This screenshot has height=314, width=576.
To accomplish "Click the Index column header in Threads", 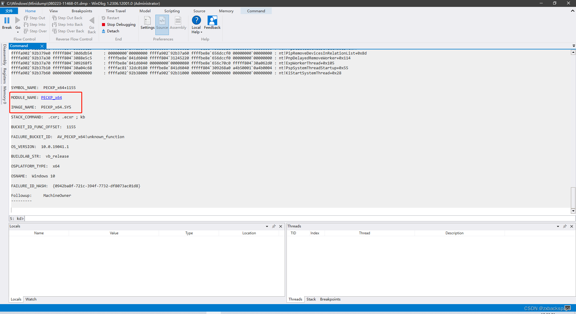I will click(x=315, y=233).
